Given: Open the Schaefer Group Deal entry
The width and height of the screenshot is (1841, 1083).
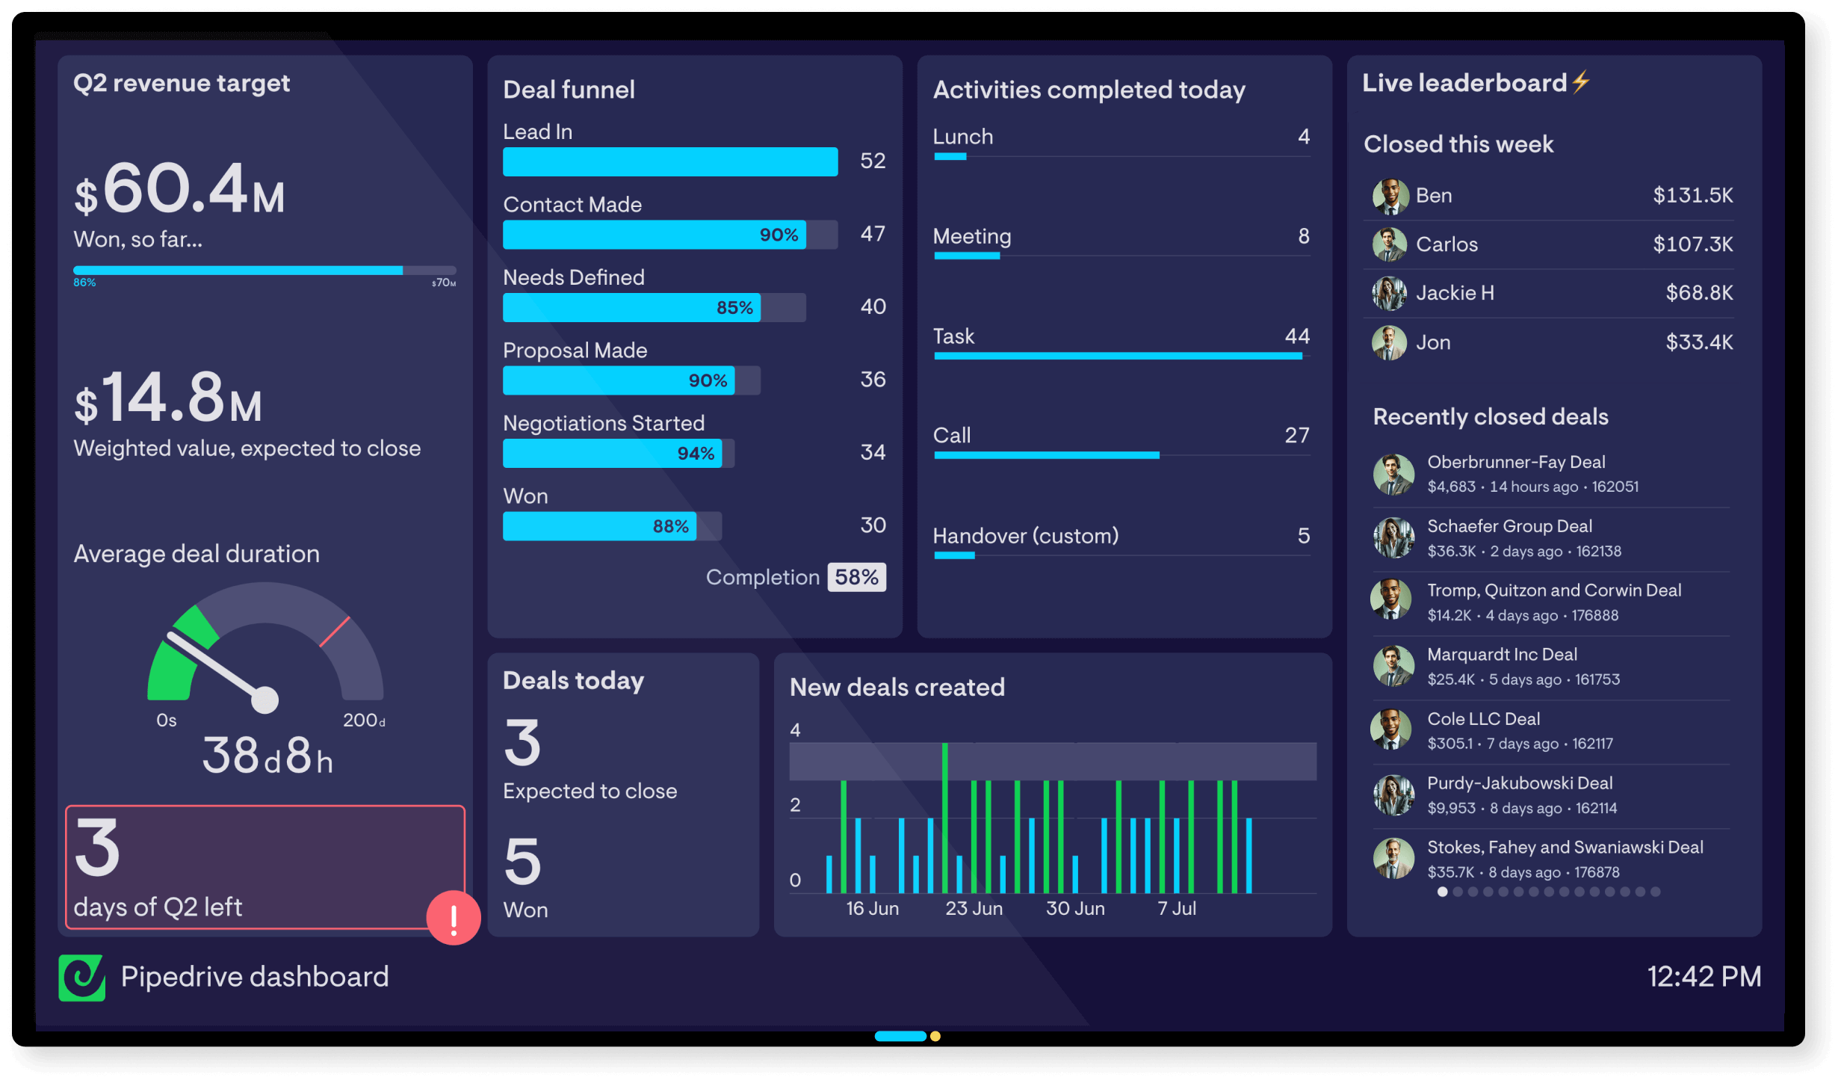Looking at the screenshot, I should coord(1551,538).
